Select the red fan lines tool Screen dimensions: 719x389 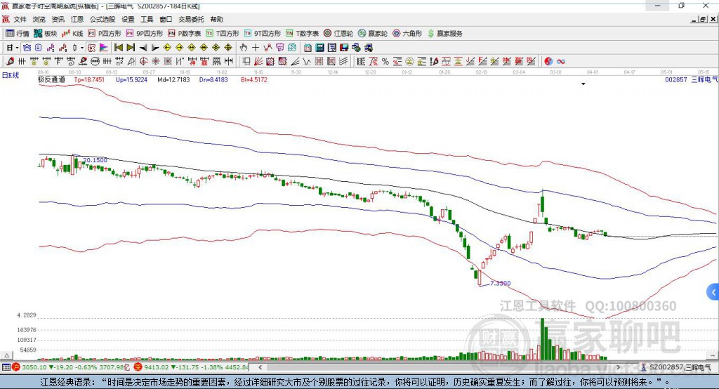pos(258,61)
